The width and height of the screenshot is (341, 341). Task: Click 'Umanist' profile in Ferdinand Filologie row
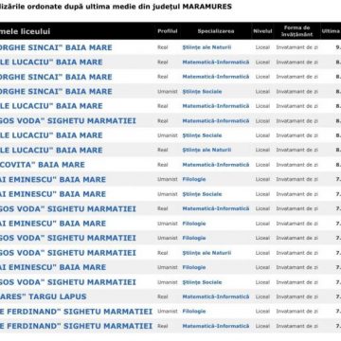click(168, 312)
